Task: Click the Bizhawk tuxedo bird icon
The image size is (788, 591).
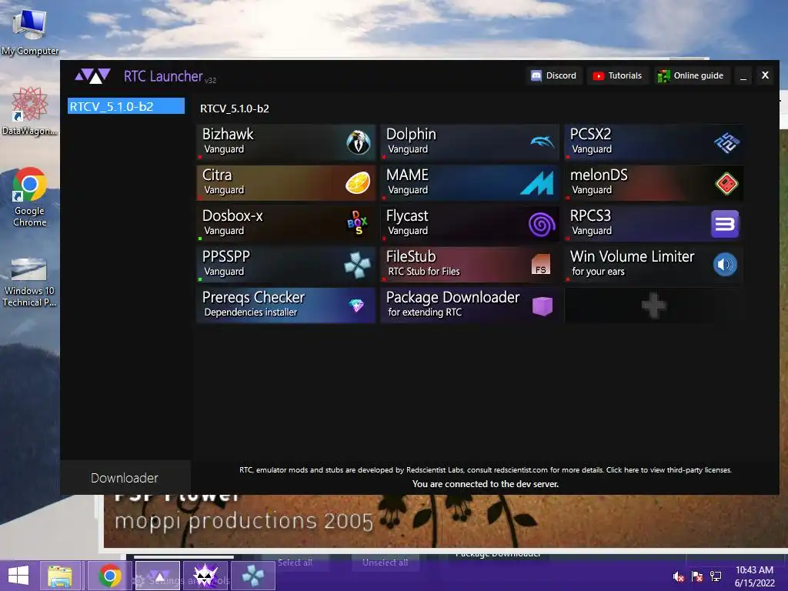Action: pyautogui.click(x=359, y=142)
